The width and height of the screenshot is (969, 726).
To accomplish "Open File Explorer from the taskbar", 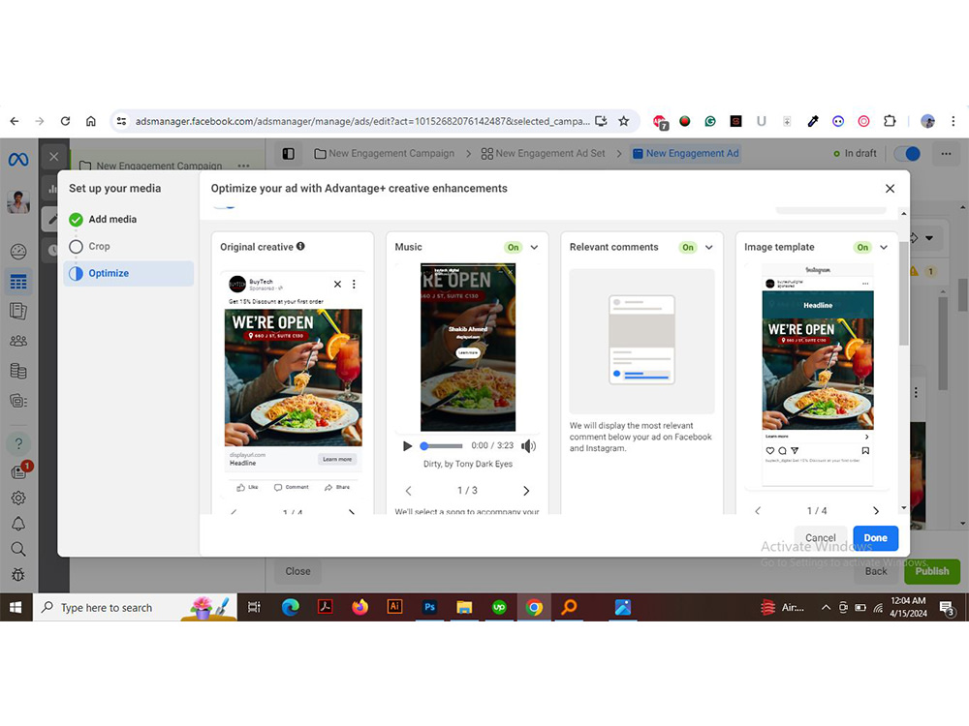I will point(464,608).
